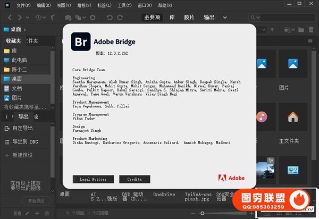This screenshot has height=219, width=319.
Task: Expand the workspace switcher chevron
Action: point(225,18)
